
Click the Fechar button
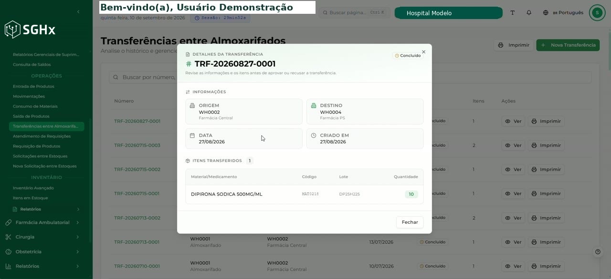410,222
